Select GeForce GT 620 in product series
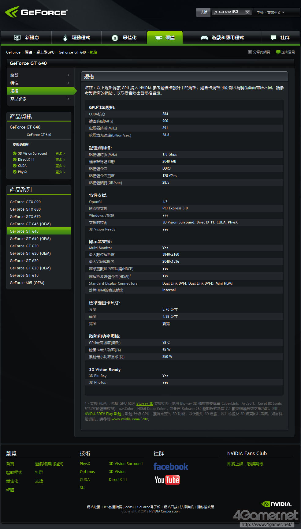The width and height of the screenshot is (301, 529). point(24,261)
